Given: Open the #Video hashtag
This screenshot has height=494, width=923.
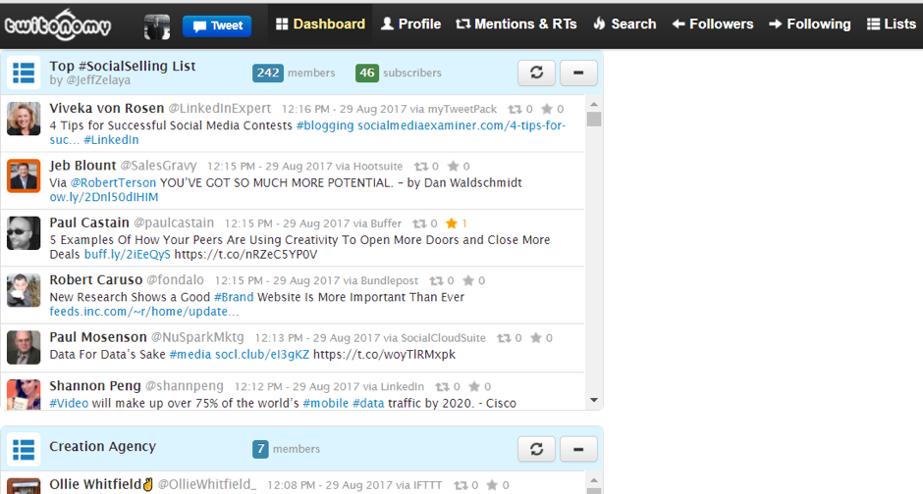Looking at the screenshot, I should point(69,403).
